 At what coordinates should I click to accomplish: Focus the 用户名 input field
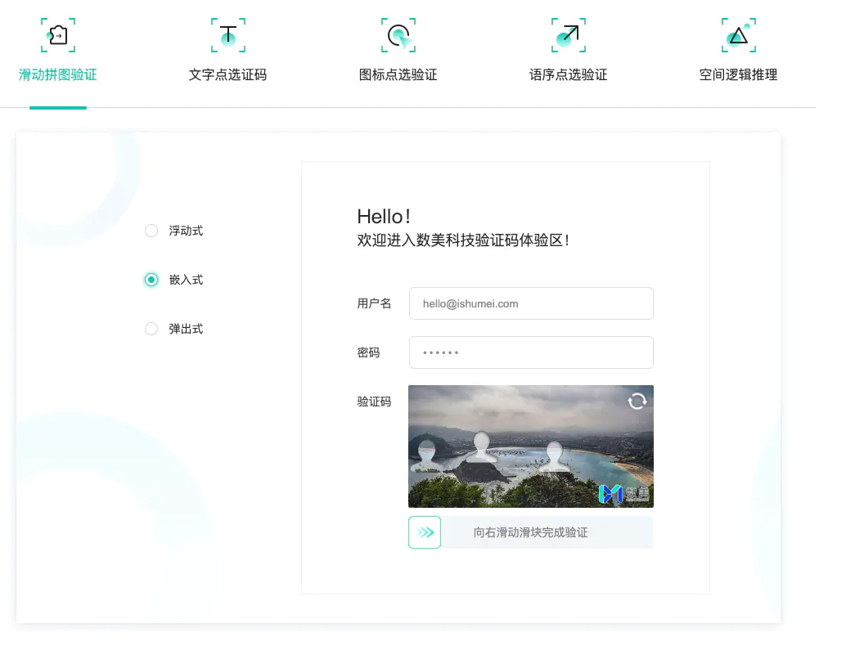click(x=531, y=303)
